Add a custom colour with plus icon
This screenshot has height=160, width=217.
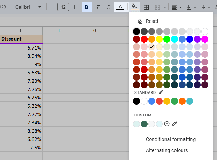click(167, 124)
